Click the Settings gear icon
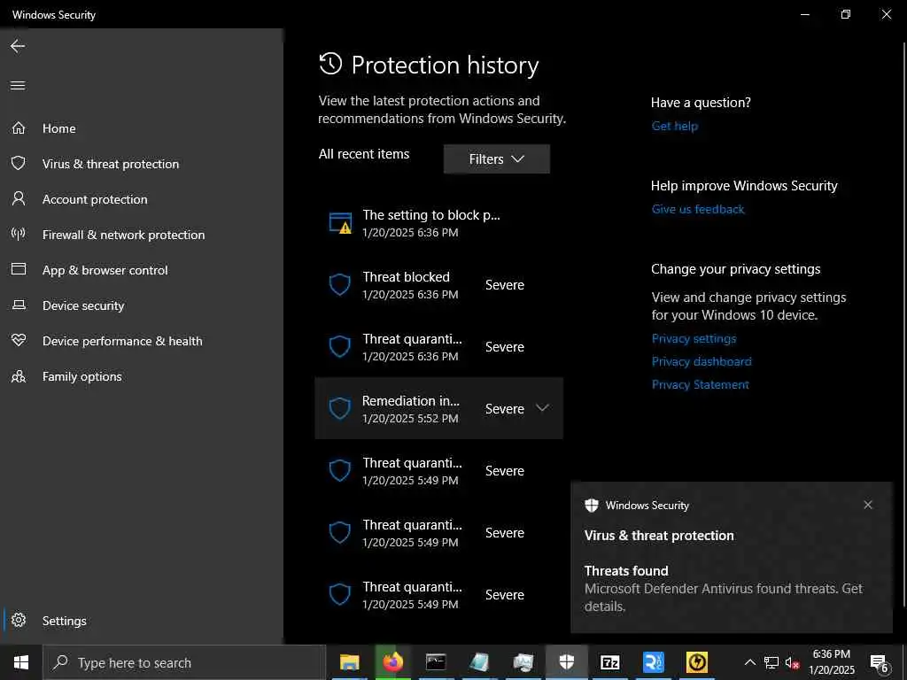 click(19, 621)
